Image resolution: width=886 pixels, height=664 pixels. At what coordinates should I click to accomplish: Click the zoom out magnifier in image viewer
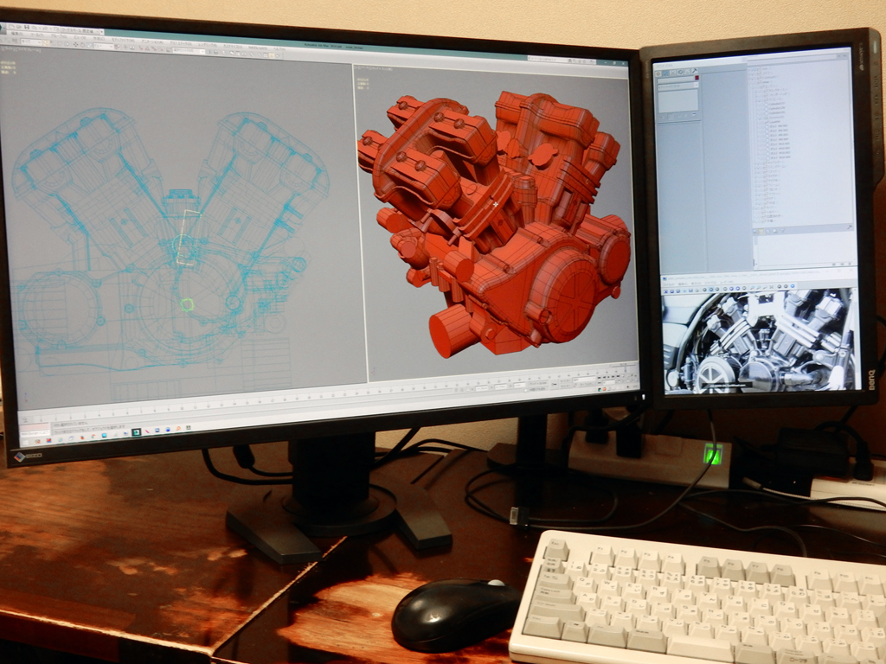pyautogui.click(x=759, y=288)
